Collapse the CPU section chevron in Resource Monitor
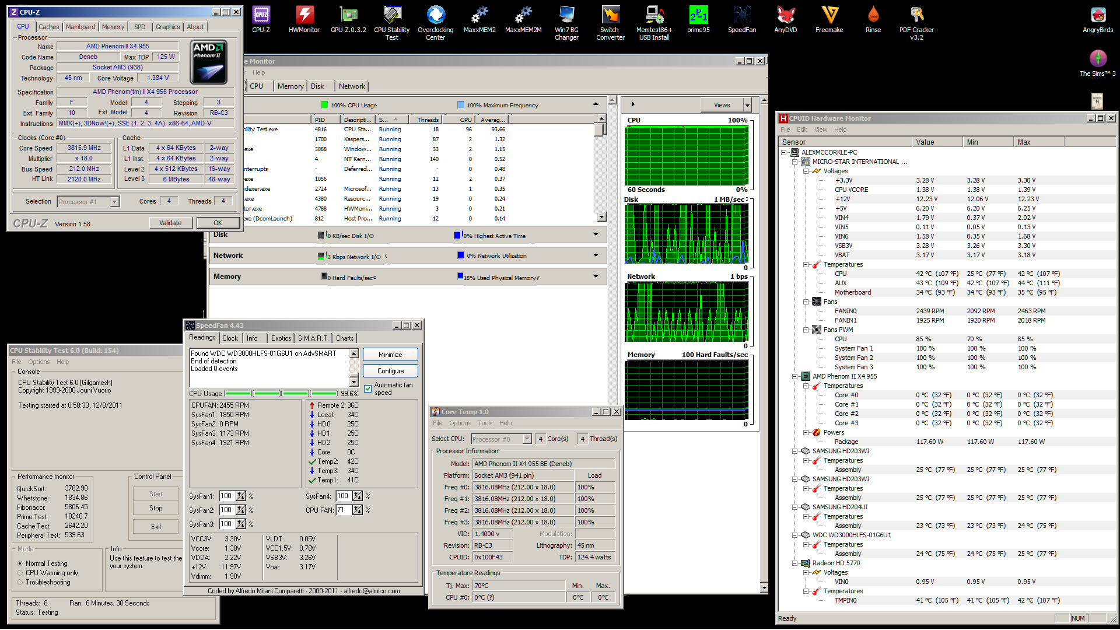 click(596, 104)
